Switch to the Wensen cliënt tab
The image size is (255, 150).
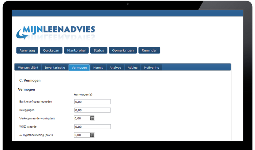click(28, 68)
